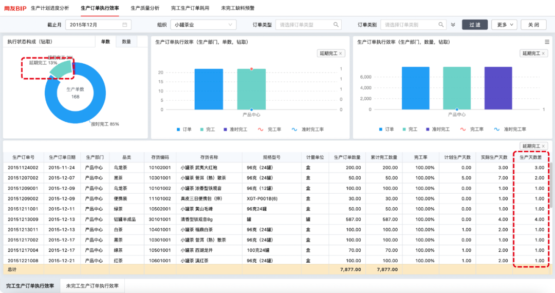The height and width of the screenshot is (293, 555).
Task: Select order row 20151217004
Action: point(276,250)
